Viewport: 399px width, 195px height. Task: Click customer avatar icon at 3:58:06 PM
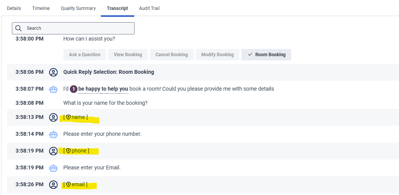[x=53, y=72]
